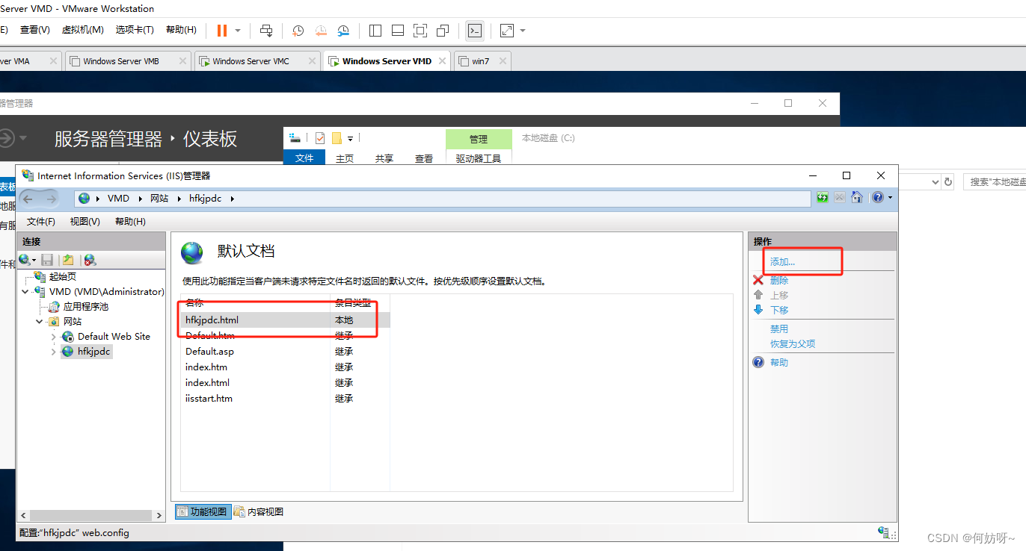Open the dropdown arrow next to IIS help icon
This screenshot has width=1026, height=551.
pos(890,198)
